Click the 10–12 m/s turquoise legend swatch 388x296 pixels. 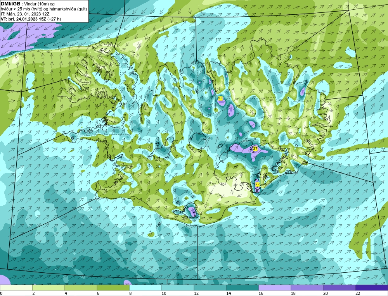pyautogui.click(x=178, y=287)
